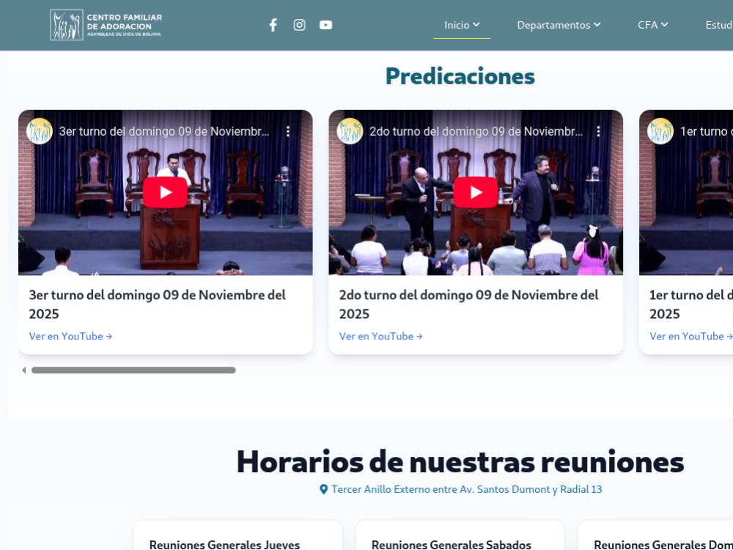Select the 'Reuniones Generales Sabados' card
This screenshot has height=550, width=733.
[x=460, y=535]
